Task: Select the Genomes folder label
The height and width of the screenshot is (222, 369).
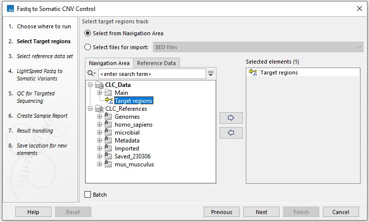Action: [127, 117]
